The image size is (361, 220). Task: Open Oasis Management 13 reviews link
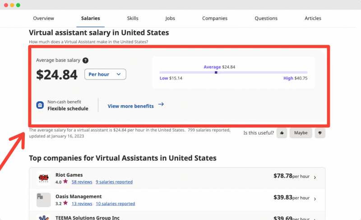pyautogui.click(x=82, y=204)
